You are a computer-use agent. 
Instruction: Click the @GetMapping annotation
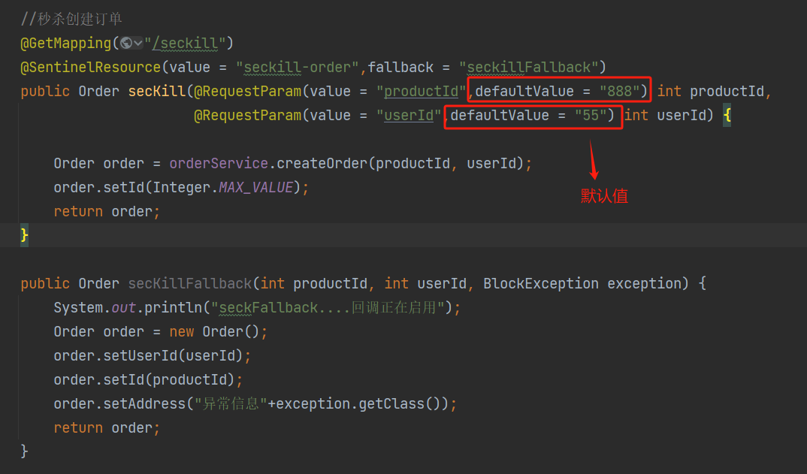pos(66,44)
